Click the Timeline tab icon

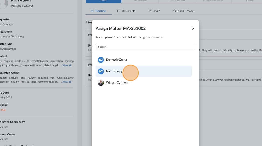(92, 11)
